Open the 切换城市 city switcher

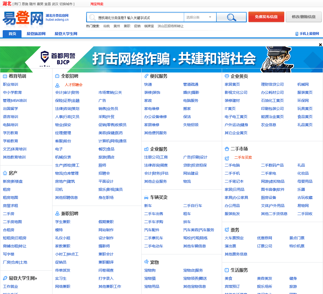(66, 4)
